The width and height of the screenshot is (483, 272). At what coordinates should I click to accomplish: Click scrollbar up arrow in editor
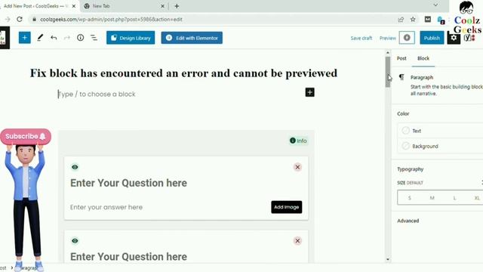pyautogui.click(x=387, y=53)
